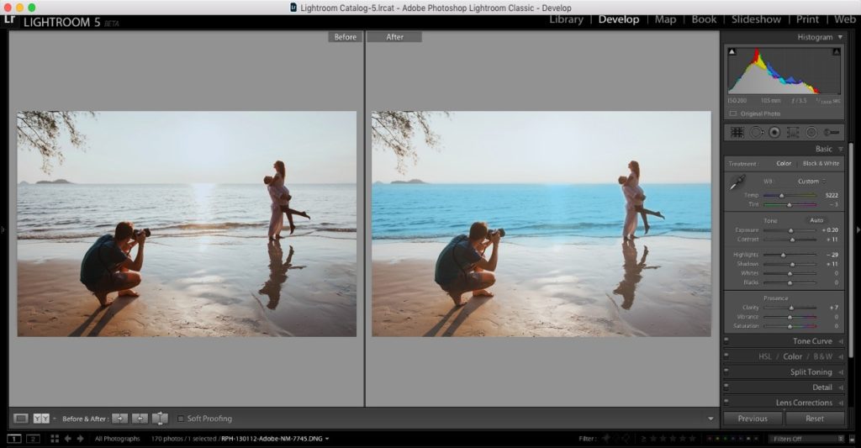Filter by color label swatches
The height and width of the screenshot is (448, 861).
click(733, 439)
